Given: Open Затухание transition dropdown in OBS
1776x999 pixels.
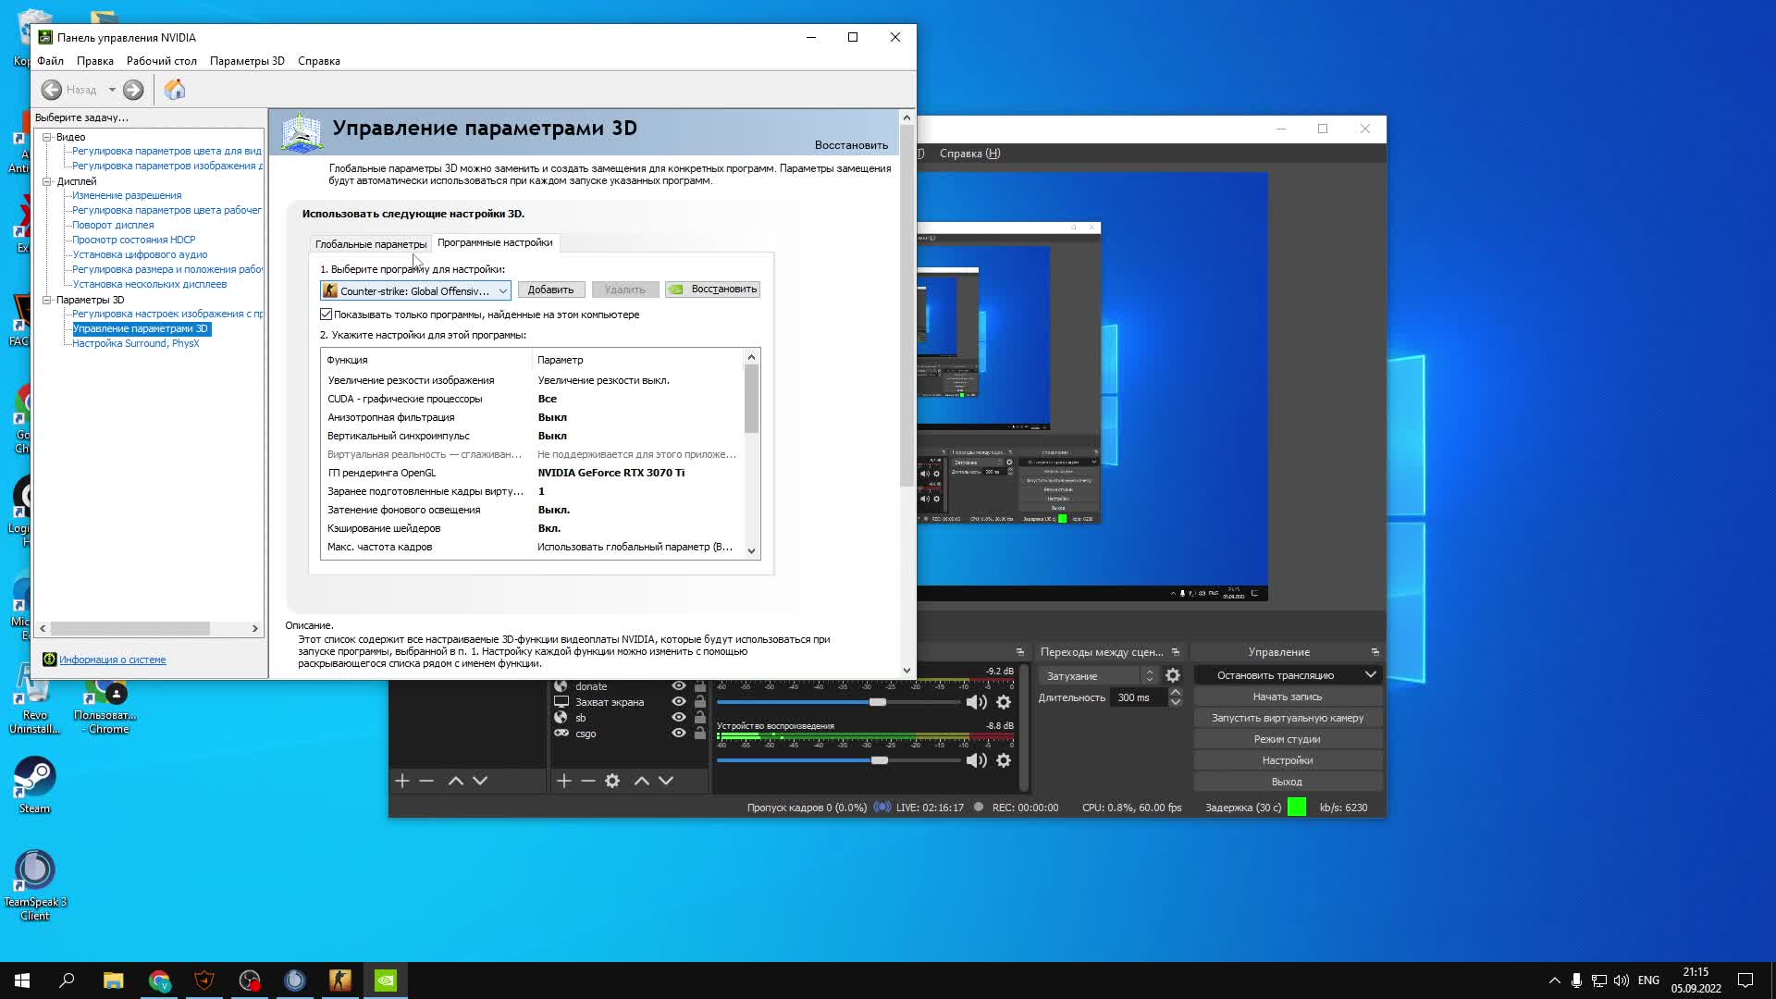Looking at the screenshot, I should [1098, 676].
